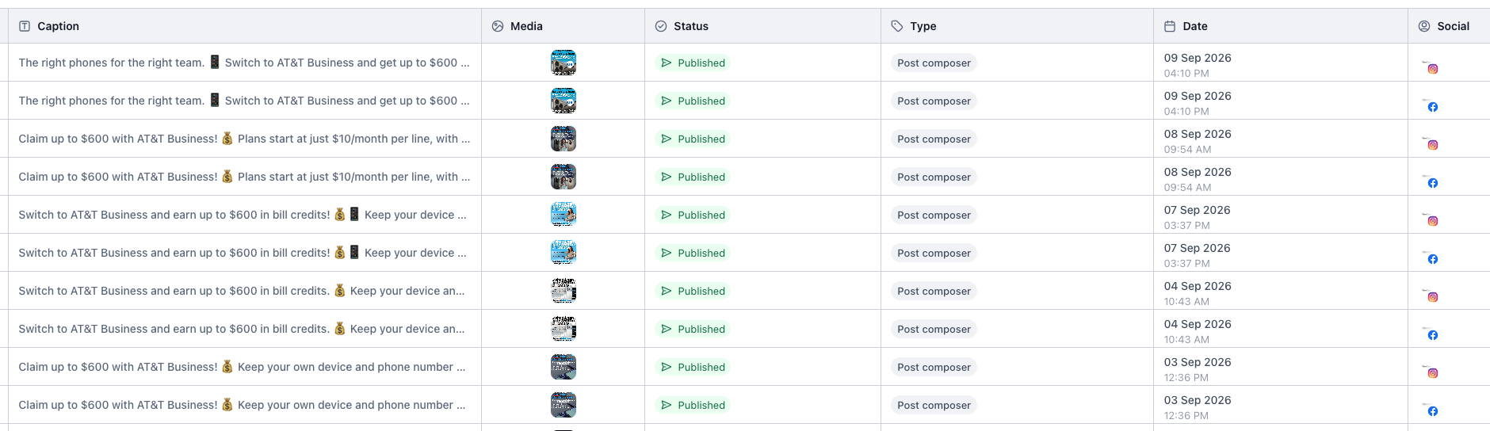Click Facebook icon in 03 Sep 2026 row
This screenshot has height=431, width=1490.
click(1433, 411)
